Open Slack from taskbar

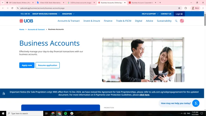[72, 113]
